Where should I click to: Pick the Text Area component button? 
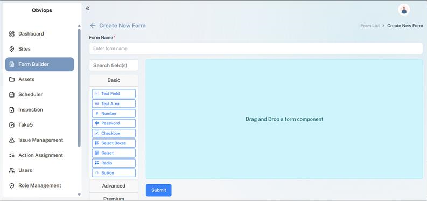(x=114, y=103)
